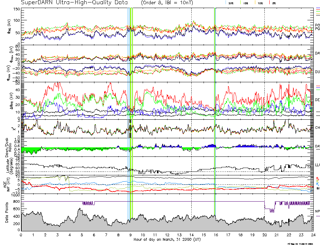Click the 'Data Points' y-axis label
Image resolution: width=320 pixels, height=245 pixels.
pos(7,212)
